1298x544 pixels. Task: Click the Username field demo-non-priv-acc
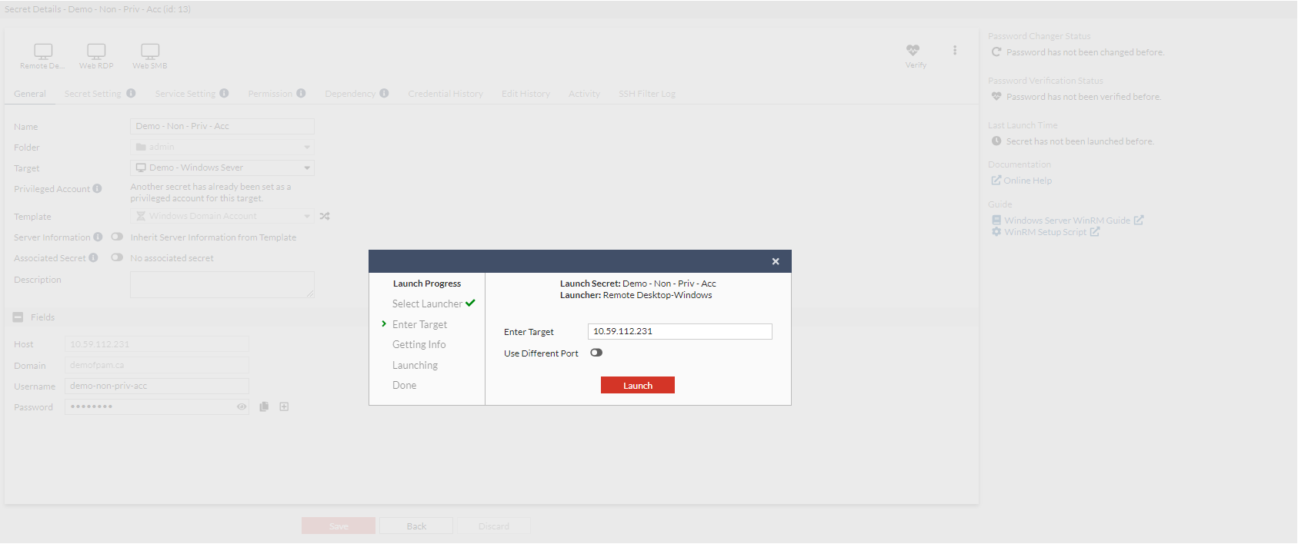157,386
